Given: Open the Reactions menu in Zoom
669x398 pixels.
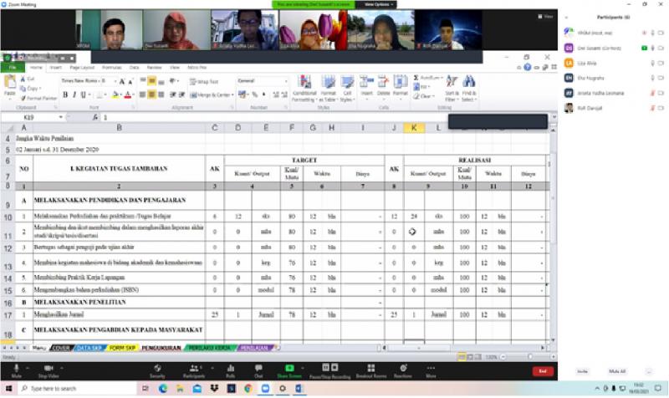Looking at the screenshot, I should [402, 368].
